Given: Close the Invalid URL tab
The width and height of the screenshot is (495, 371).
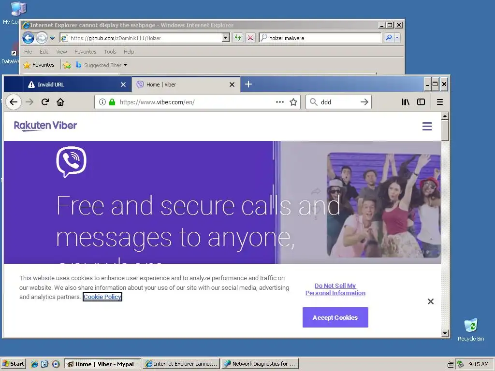Looking at the screenshot, I should click(x=123, y=85).
